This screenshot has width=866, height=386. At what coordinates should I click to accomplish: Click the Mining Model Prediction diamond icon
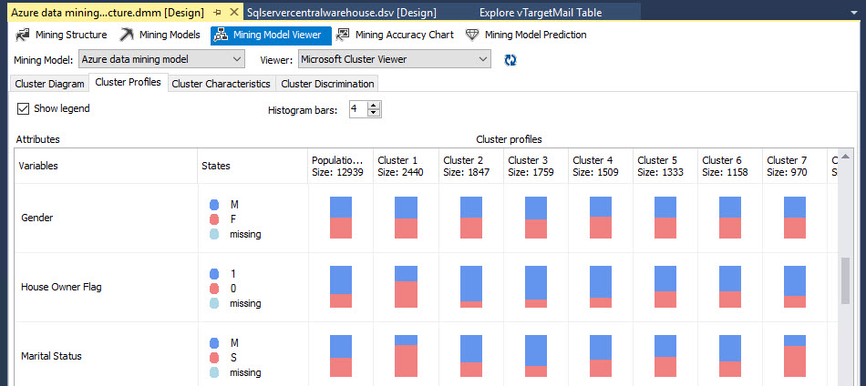(472, 36)
